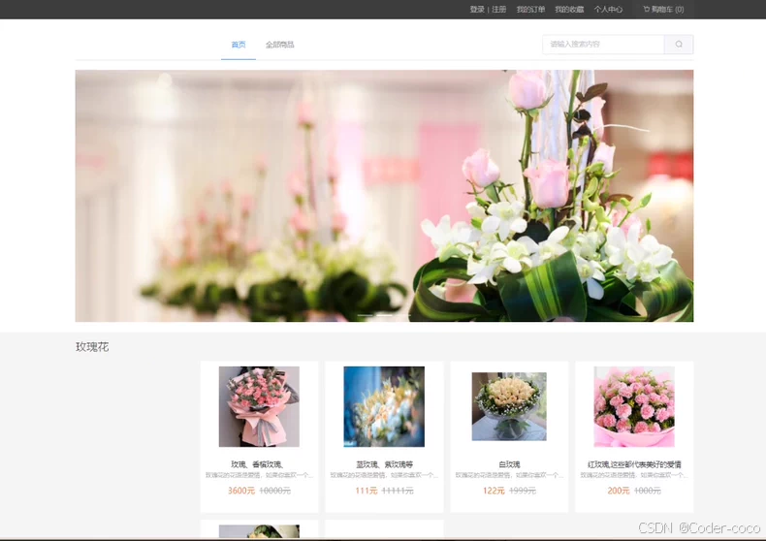Click the 玫瑰、香槟玫瑰 product title
This screenshot has width=766, height=541.
click(x=258, y=463)
